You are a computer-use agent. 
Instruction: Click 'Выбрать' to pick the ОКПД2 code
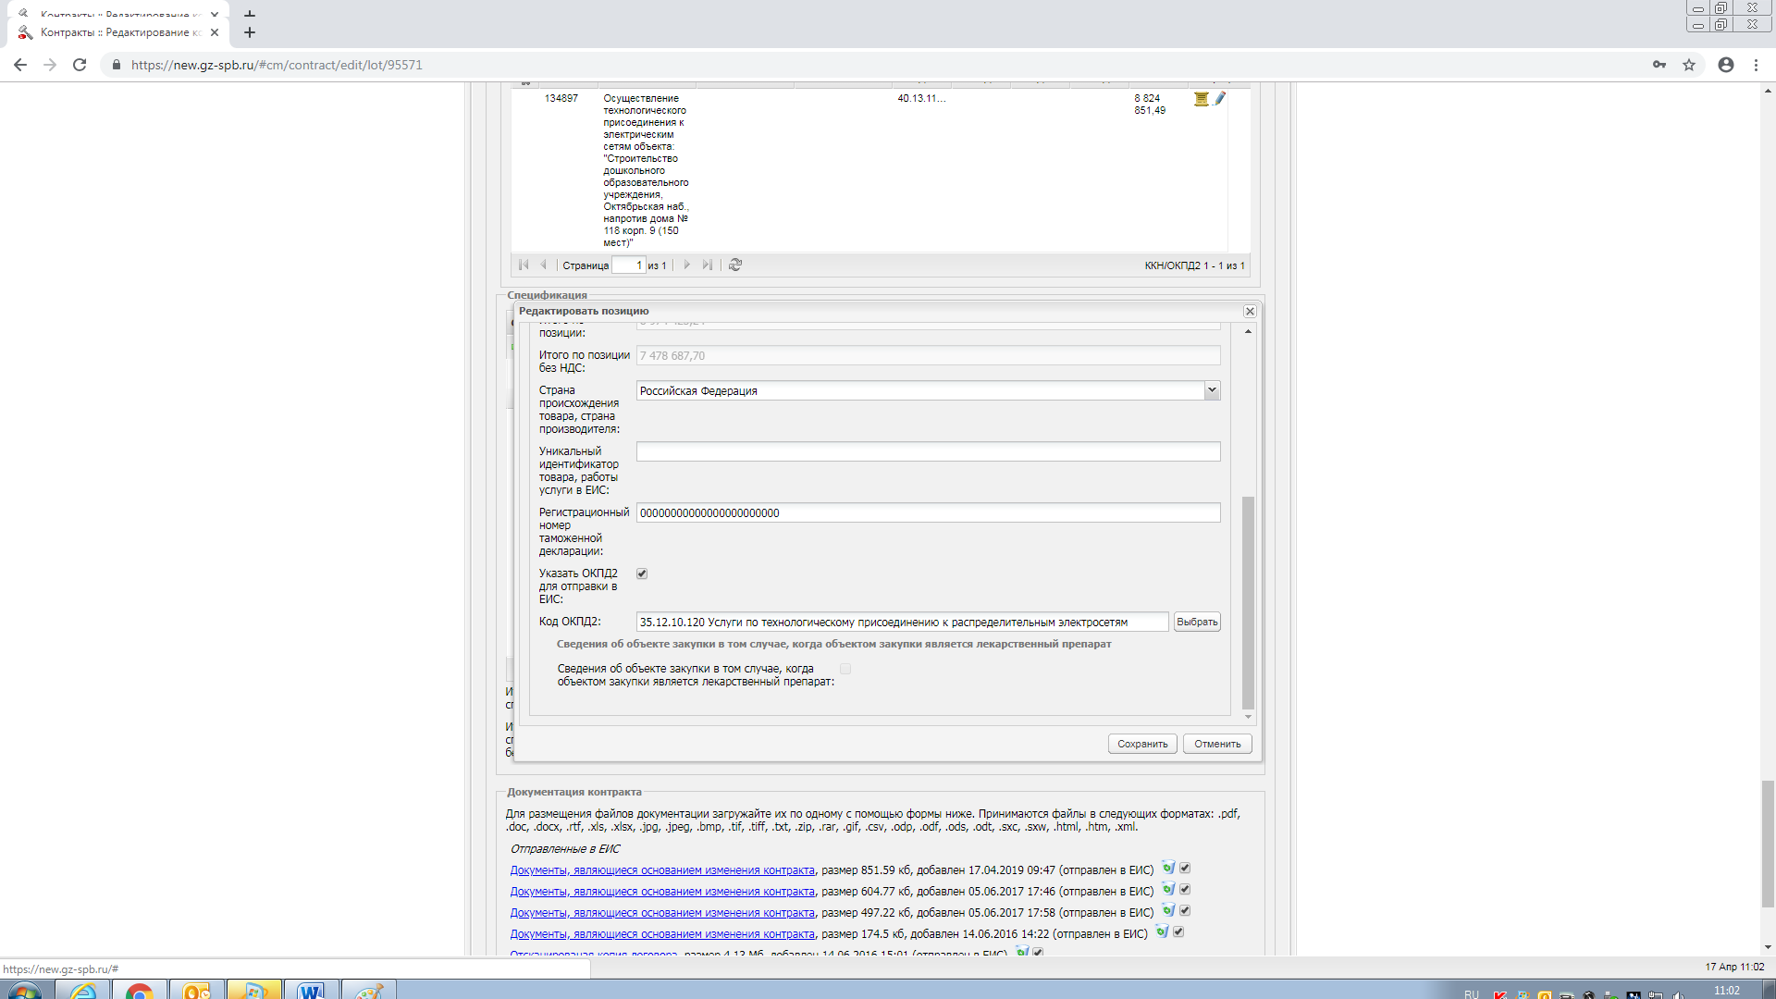(1197, 623)
